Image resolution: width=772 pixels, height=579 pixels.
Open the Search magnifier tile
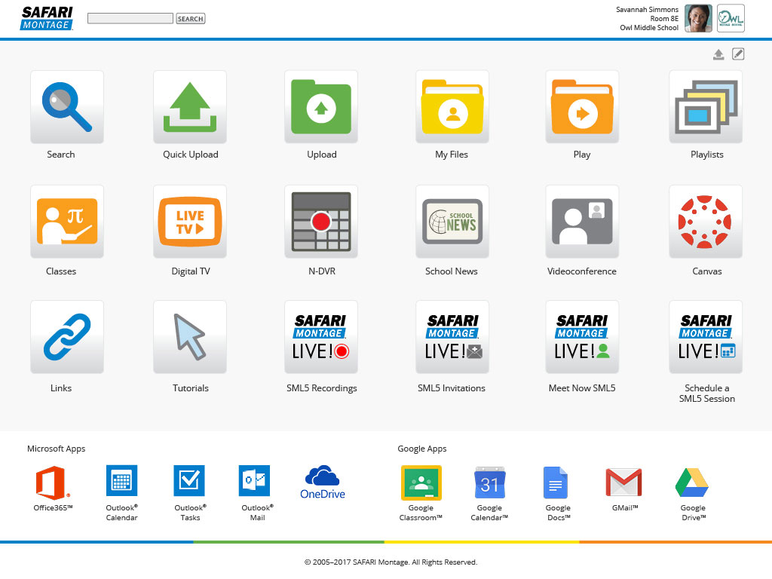click(x=67, y=107)
